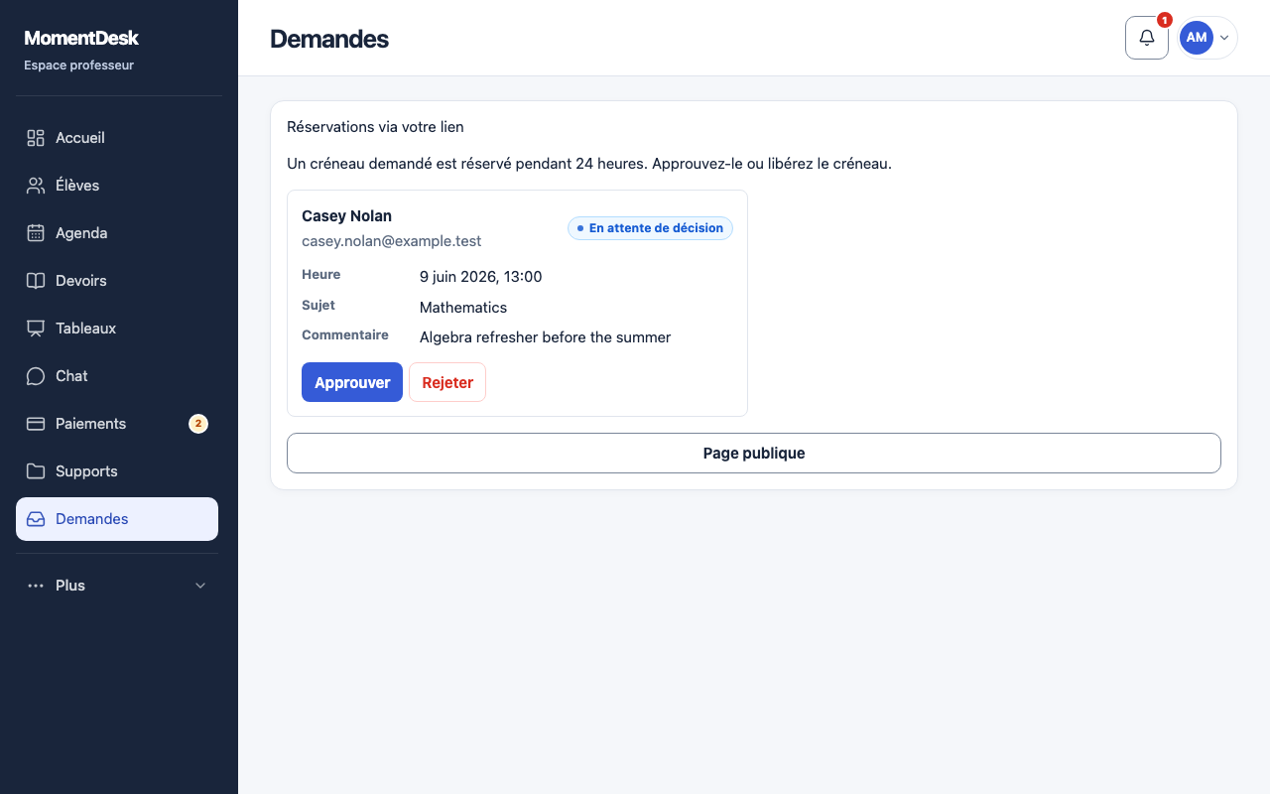The width and height of the screenshot is (1270, 794).
Task: Open the Élèves menu item
Action: (x=117, y=186)
